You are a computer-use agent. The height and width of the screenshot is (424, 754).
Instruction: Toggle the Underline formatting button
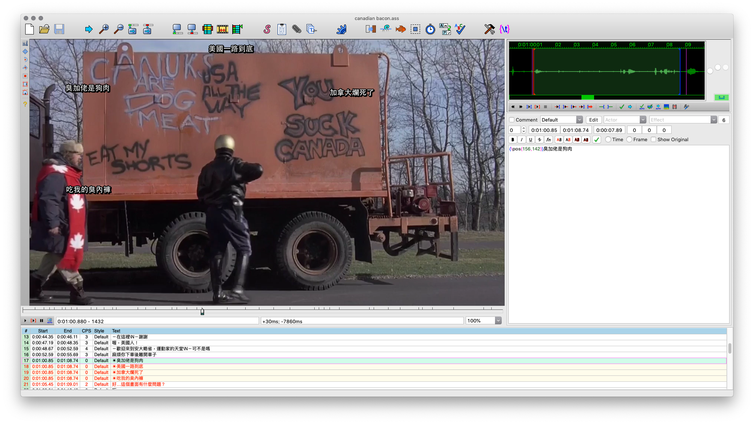tap(531, 139)
